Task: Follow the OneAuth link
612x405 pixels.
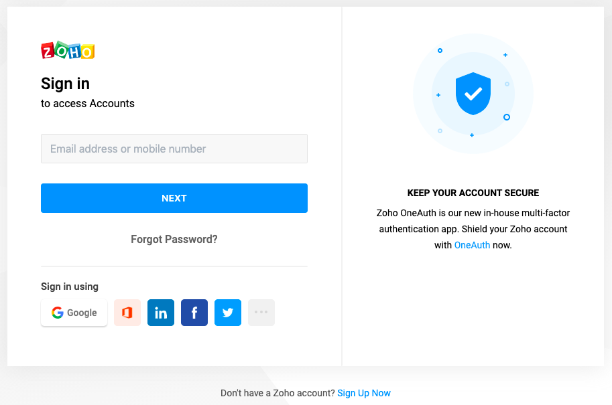Action: (x=472, y=245)
